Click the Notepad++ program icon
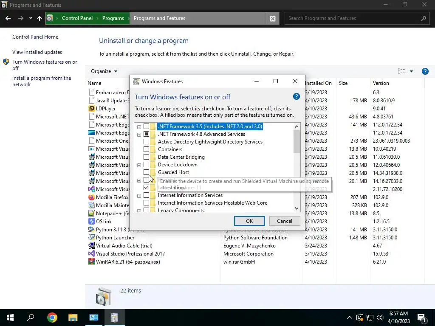 (x=92, y=213)
